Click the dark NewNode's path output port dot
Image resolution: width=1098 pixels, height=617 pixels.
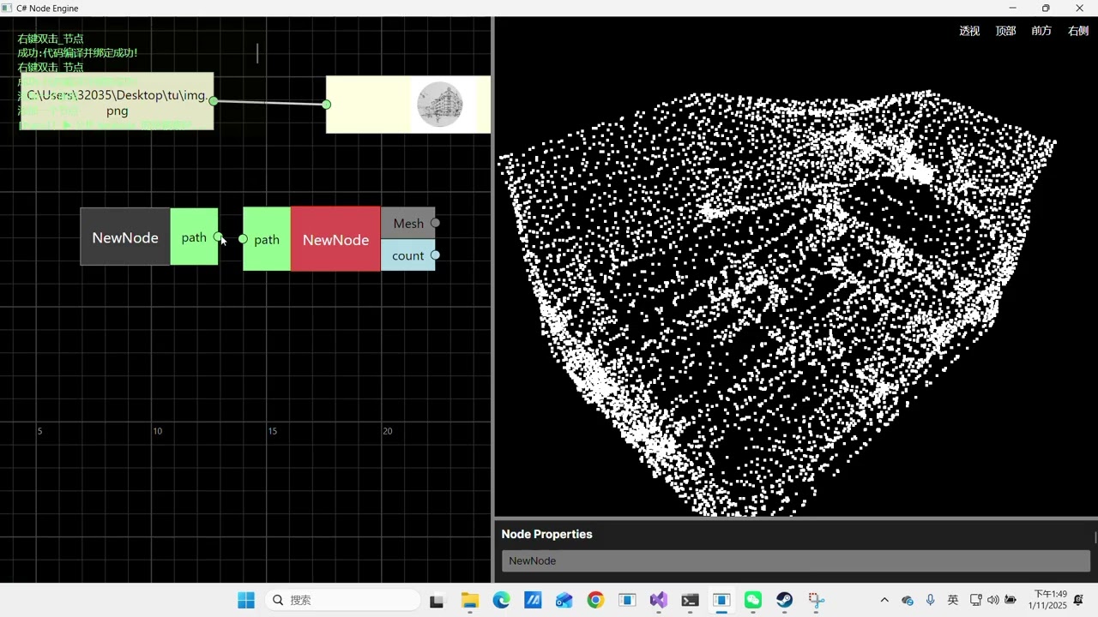pos(218,237)
